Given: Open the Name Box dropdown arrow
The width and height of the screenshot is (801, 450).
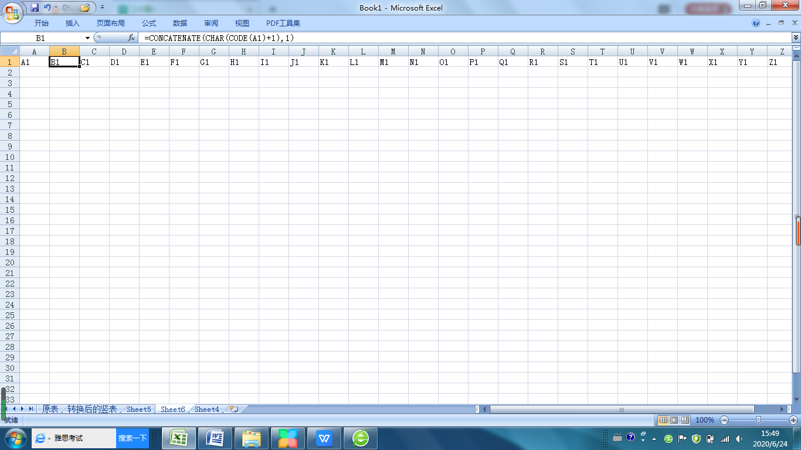Looking at the screenshot, I should [88, 37].
